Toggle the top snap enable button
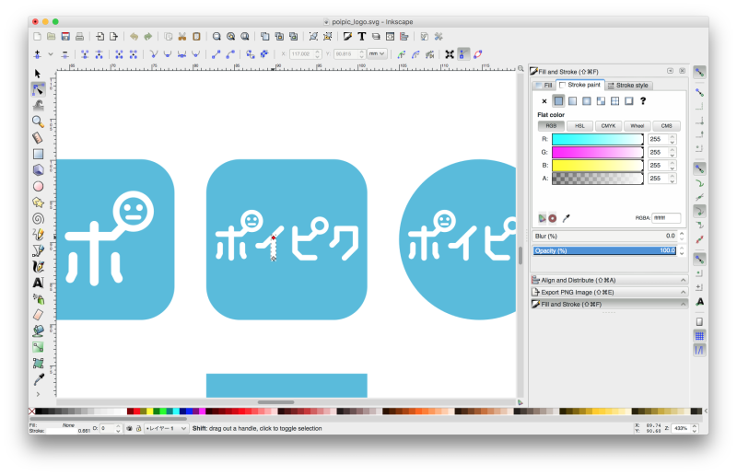737x475 pixels. point(700,72)
